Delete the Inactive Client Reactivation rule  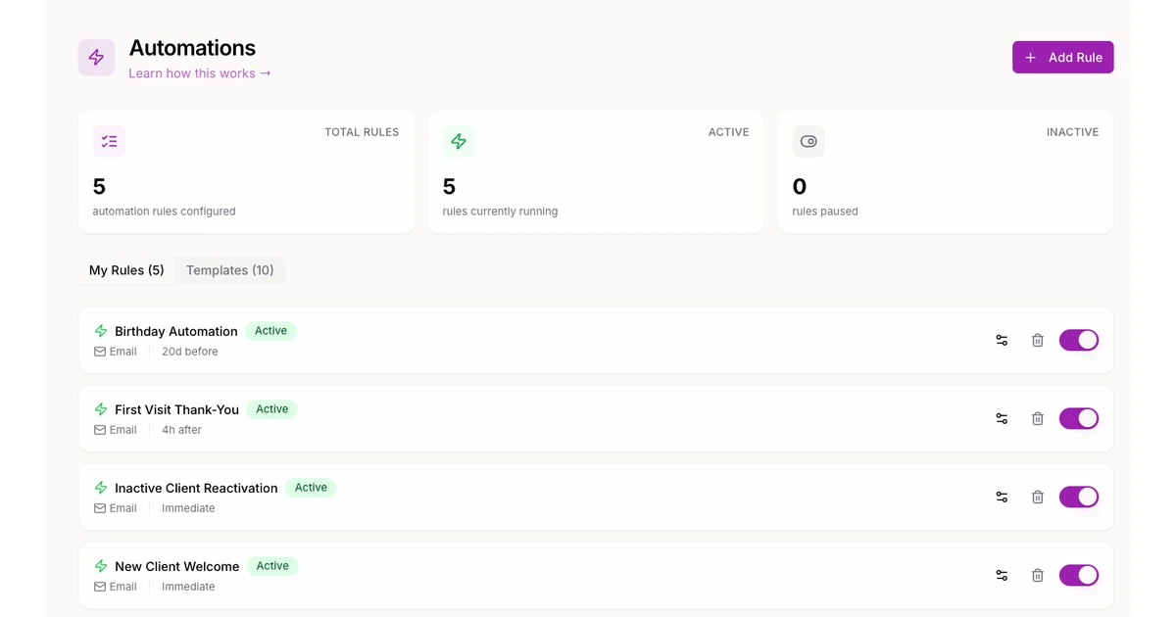click(x=1037, y=498)
